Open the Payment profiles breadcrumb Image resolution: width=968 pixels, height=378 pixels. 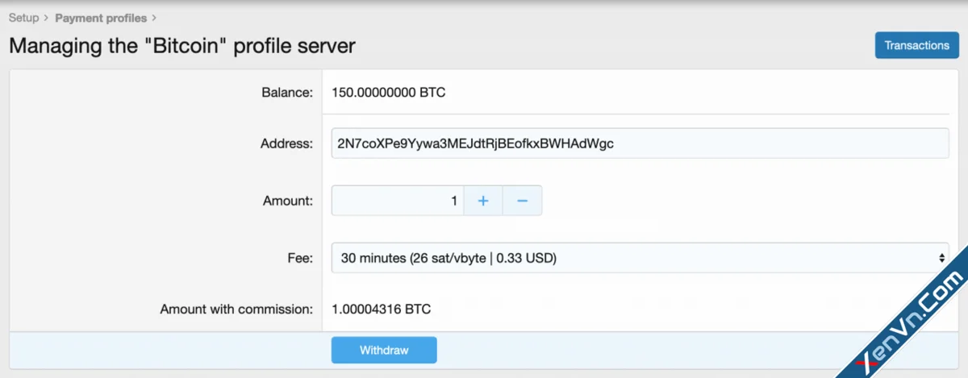[101, 18]
